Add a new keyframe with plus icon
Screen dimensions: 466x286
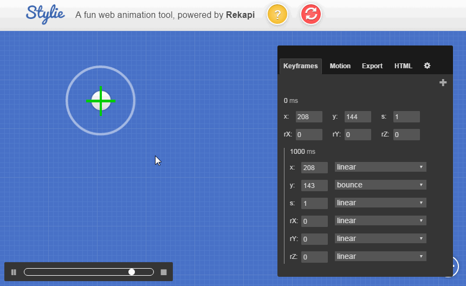(443, 83)
